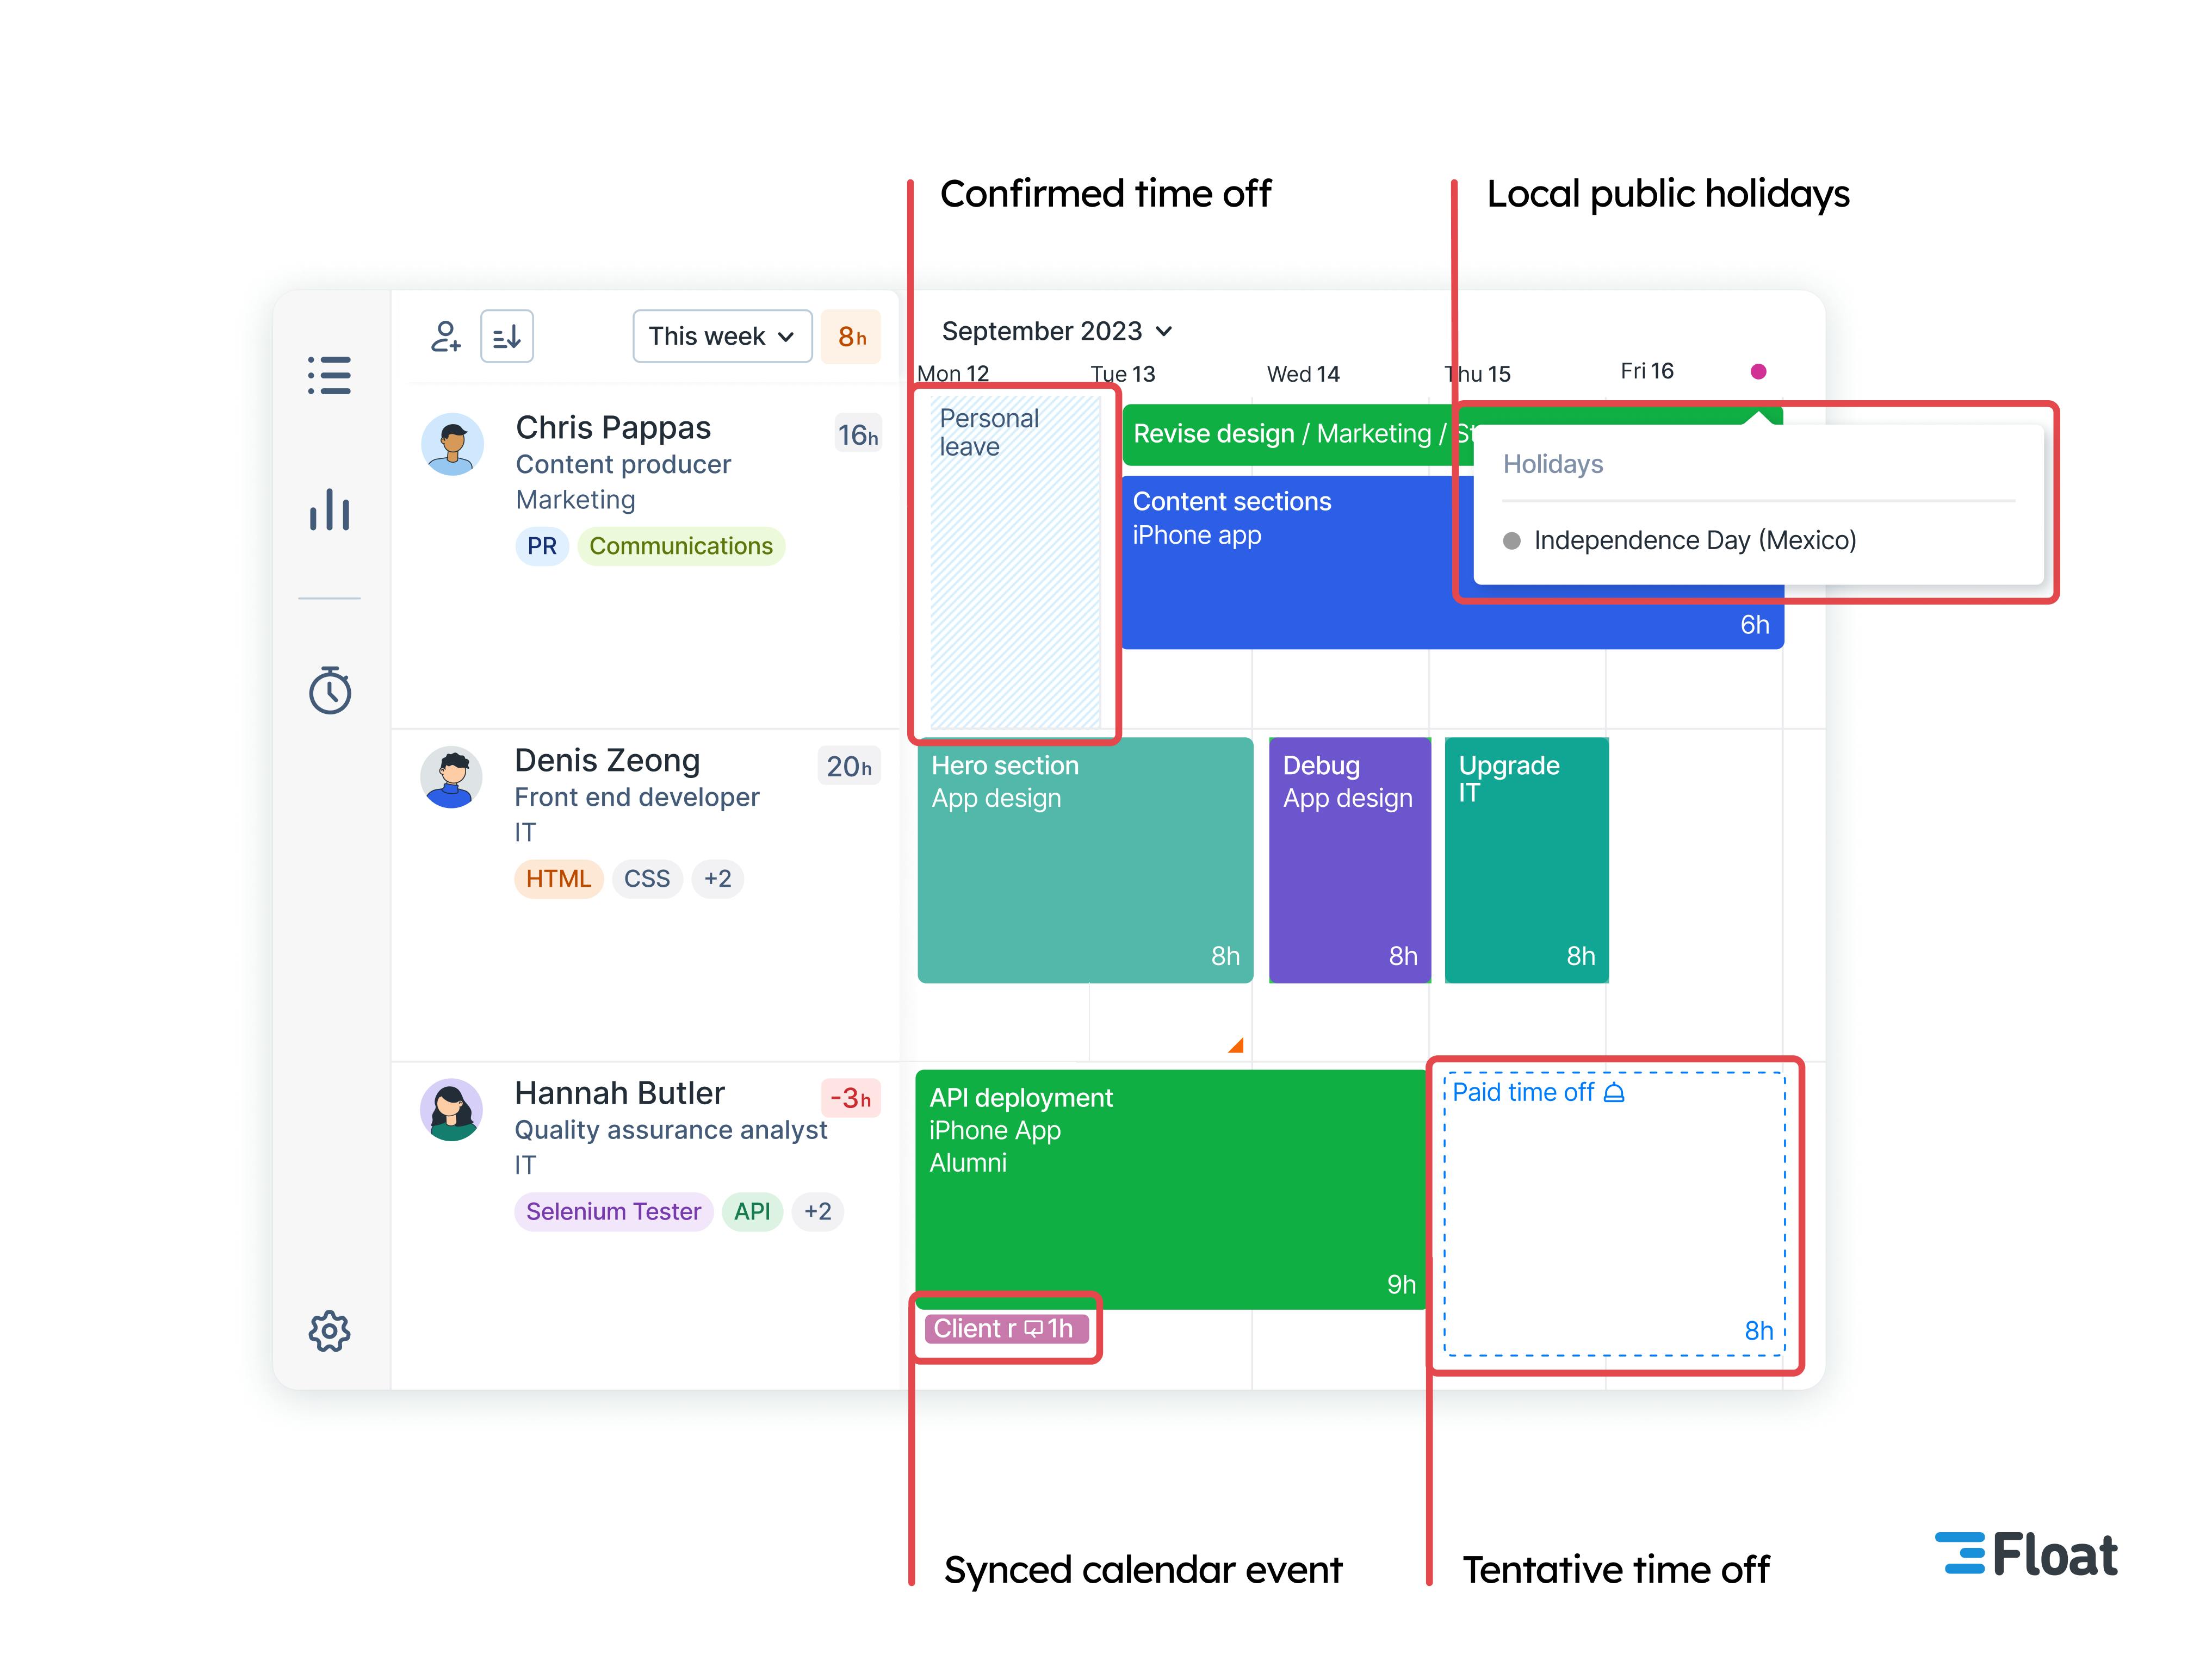This screenshot has height=1680, width=2206.
Task: Click the Thu 15 day header
Action: tap(1478, 374)
